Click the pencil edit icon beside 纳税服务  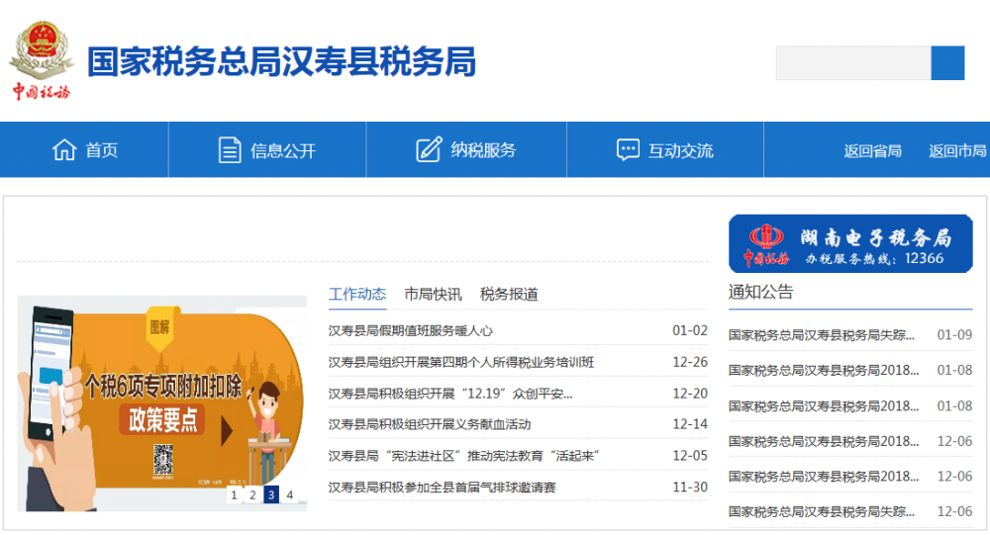click(429, 149)
